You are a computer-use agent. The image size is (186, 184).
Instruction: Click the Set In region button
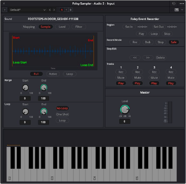click(x=129, y=27)
